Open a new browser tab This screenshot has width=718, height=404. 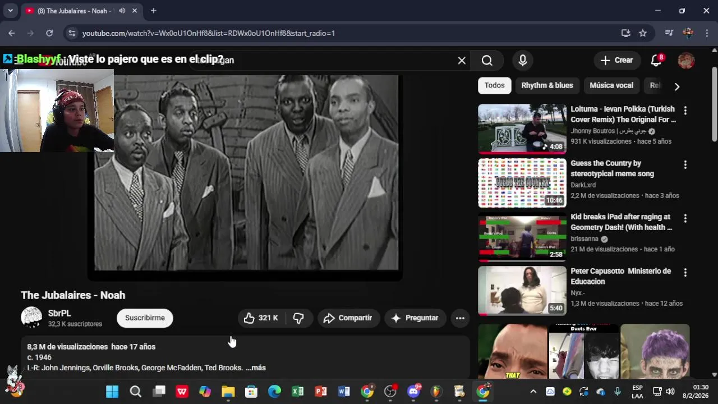[x=153, y=11]
